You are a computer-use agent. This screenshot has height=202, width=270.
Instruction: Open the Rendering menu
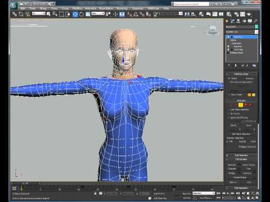click(x=122, y=8)
